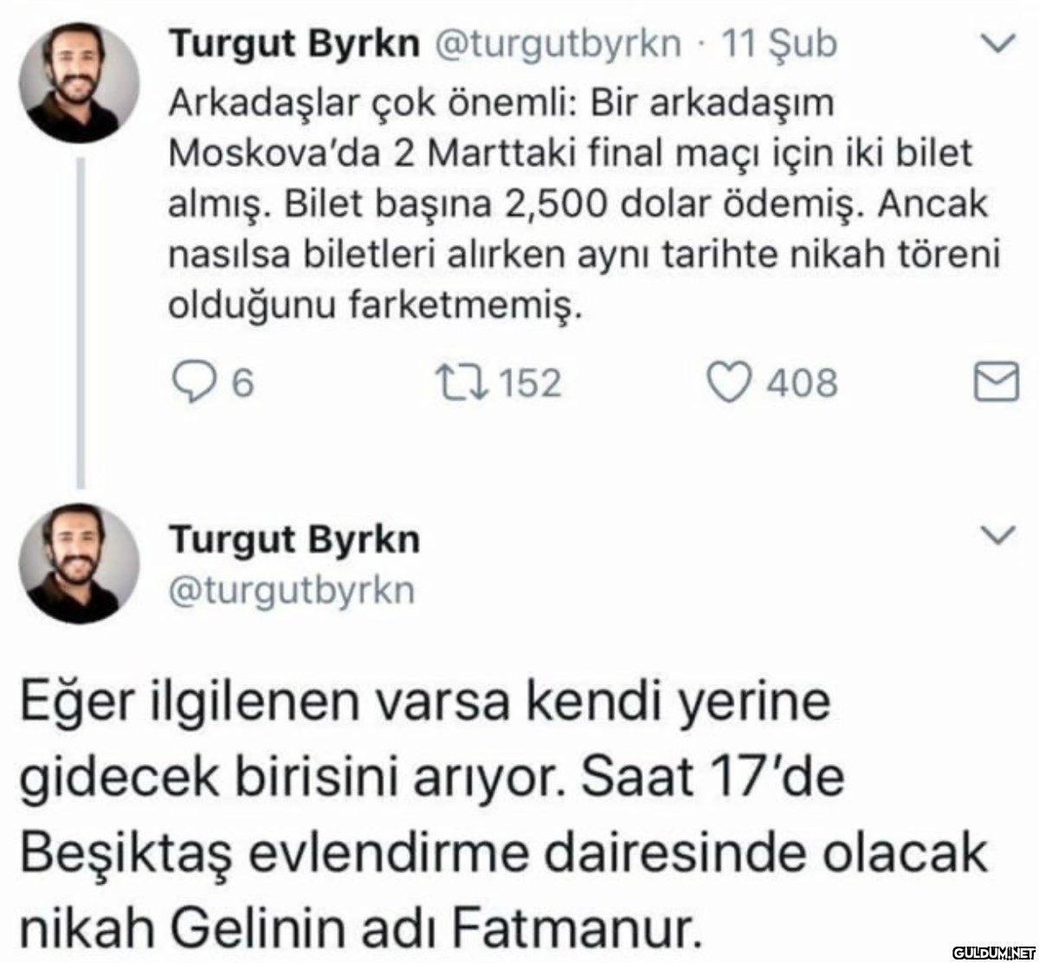The height and width of the screenshot is (963, 1039).
Task: Like the tweet with heart icon
Action: point(730,382)
